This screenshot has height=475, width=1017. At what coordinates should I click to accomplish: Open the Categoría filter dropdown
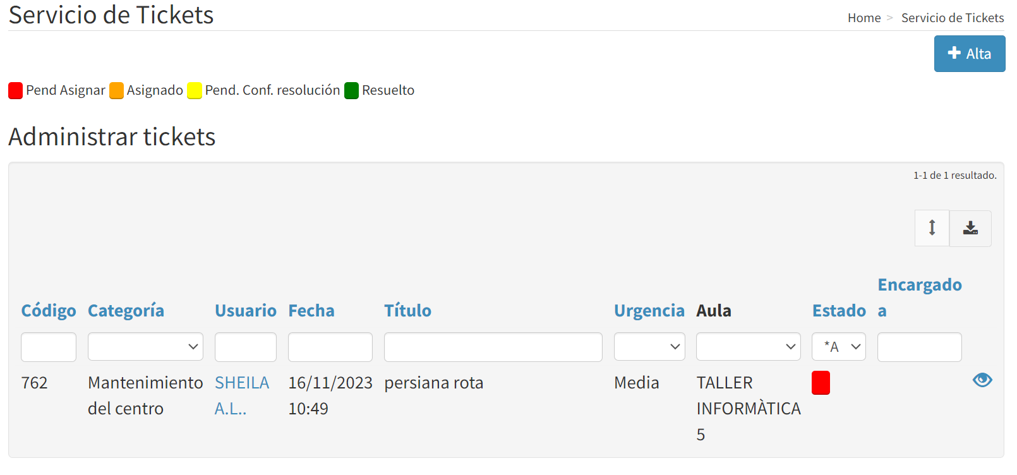pyautogui.click(x=145, y=347)
